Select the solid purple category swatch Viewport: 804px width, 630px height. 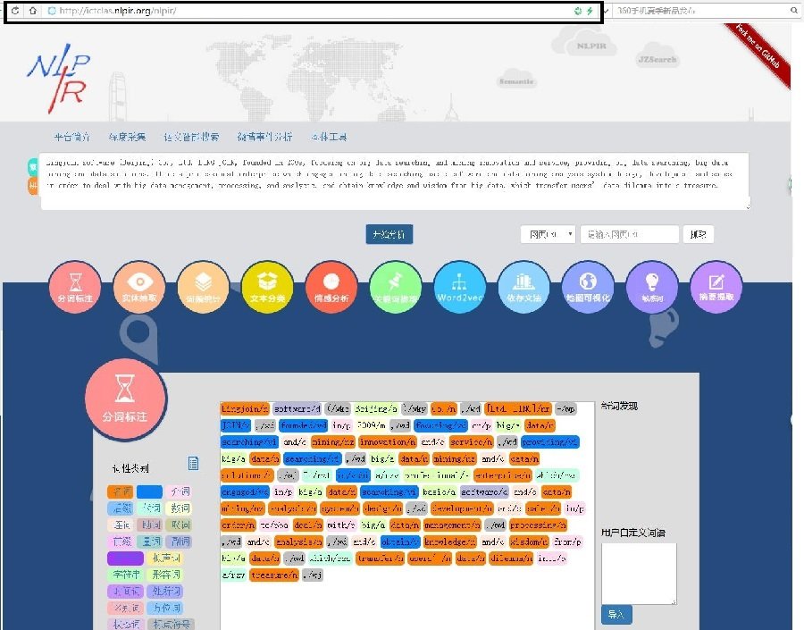click(x=125, y=558)
